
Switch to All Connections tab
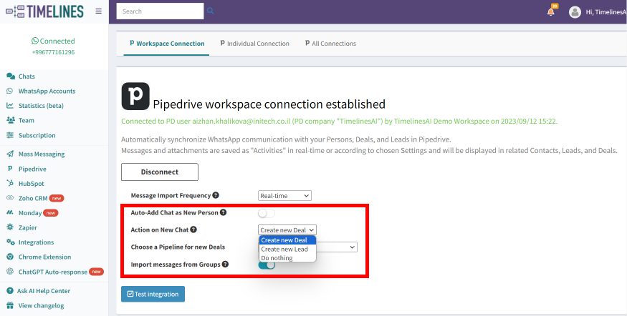pyautogui.click(x=330, y=44)
